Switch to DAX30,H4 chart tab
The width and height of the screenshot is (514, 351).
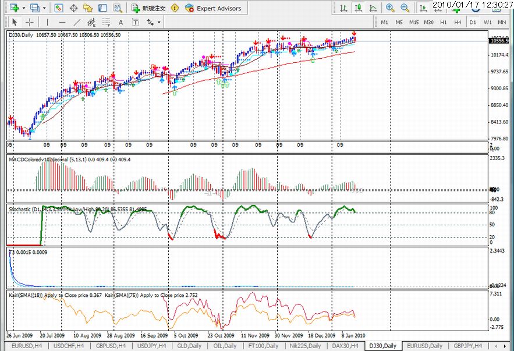(x=345, y=346)
